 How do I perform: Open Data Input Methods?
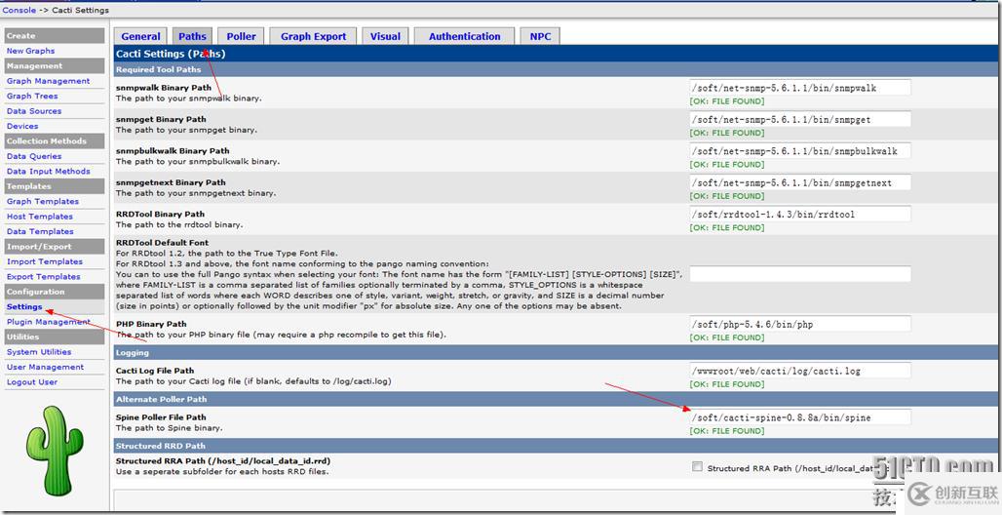(x=48, y=172)
